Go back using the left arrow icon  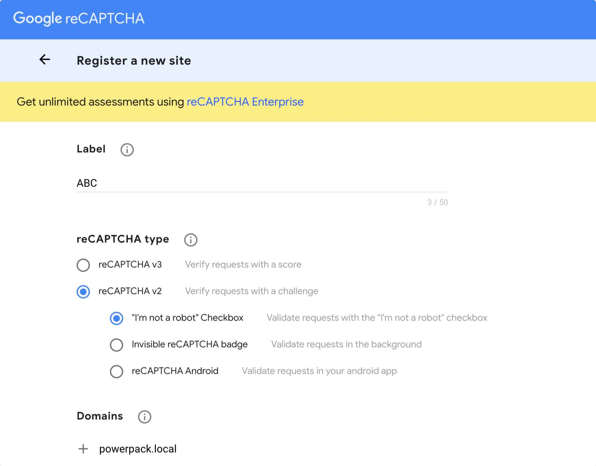[45, 60]
